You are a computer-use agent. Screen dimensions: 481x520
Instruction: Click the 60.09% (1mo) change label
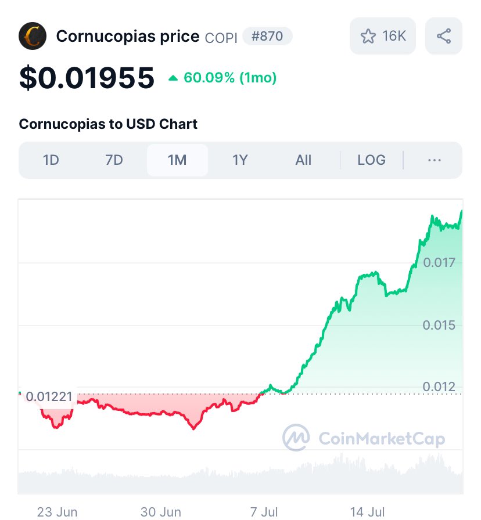[230, 78]
